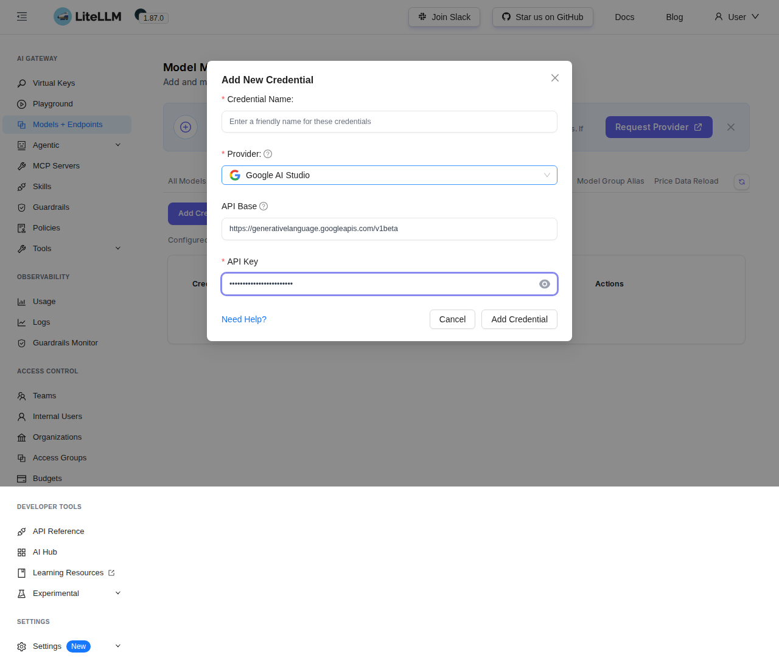779x658 pixels.
Task: Open the Provider dropdown showing Google AI Studio
Action: (389, 175)
